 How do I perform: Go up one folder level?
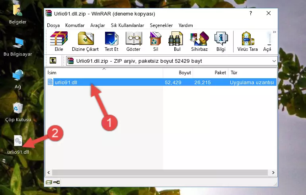53,61
